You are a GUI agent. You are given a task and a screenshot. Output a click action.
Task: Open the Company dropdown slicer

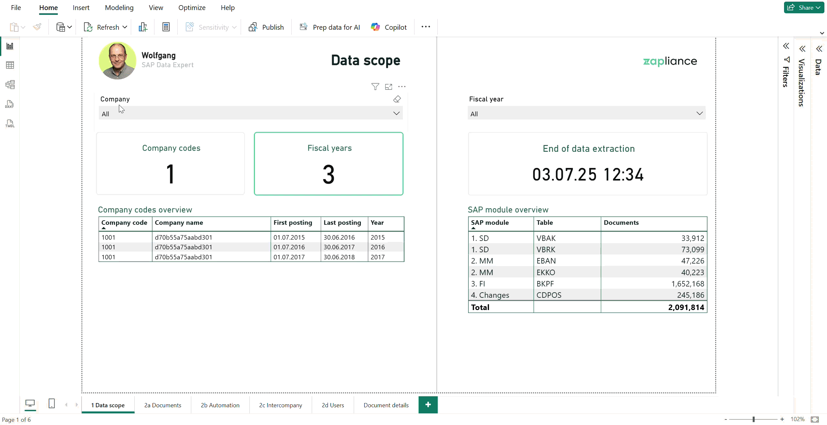[251, 113]
